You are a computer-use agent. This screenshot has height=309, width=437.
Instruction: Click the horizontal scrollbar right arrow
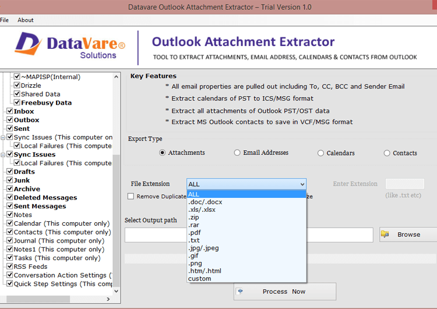point(108,299)
